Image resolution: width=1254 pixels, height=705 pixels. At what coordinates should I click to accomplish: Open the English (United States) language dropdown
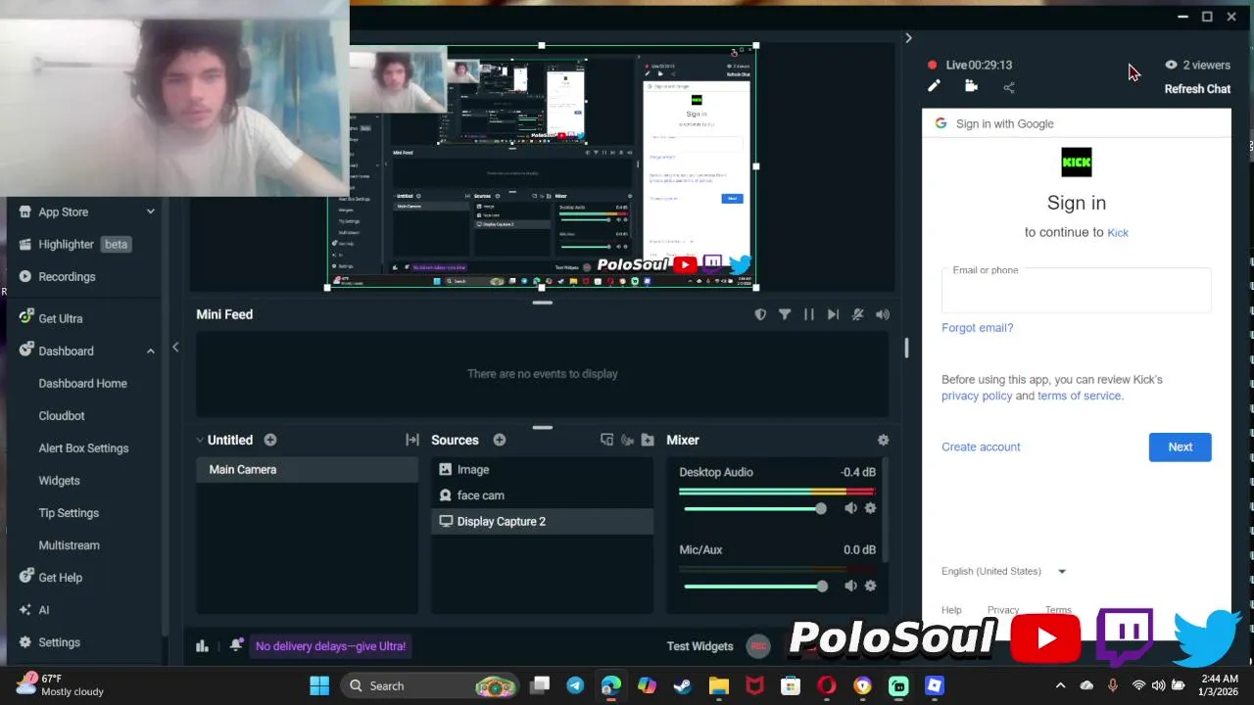pyautogui.click(x=1003, y=571)
